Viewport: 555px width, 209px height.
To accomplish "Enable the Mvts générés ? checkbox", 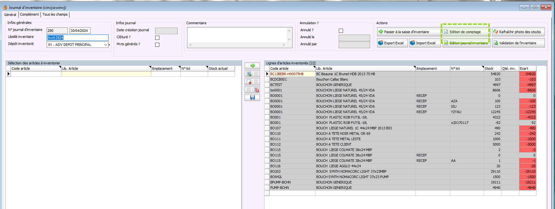I will [157, 45].
